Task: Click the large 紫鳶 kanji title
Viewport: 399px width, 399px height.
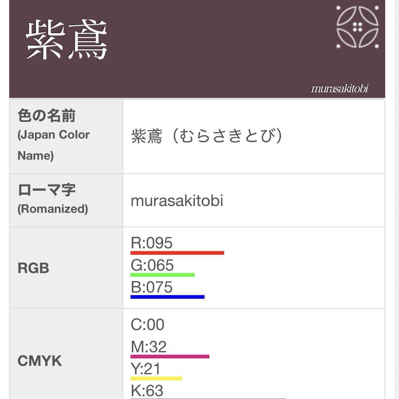Action: 66,40
